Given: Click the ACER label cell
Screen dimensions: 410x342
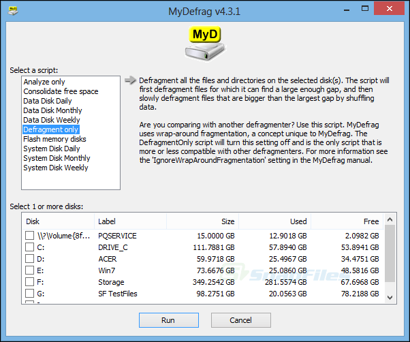Looking at the screenshot, I should click(x=108, y=259).
